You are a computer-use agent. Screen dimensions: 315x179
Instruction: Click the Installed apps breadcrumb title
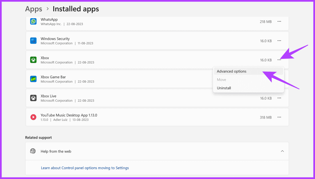(76, 9)
